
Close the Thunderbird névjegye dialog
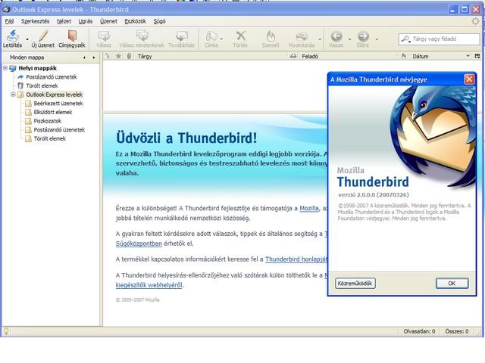click(469, 79)
